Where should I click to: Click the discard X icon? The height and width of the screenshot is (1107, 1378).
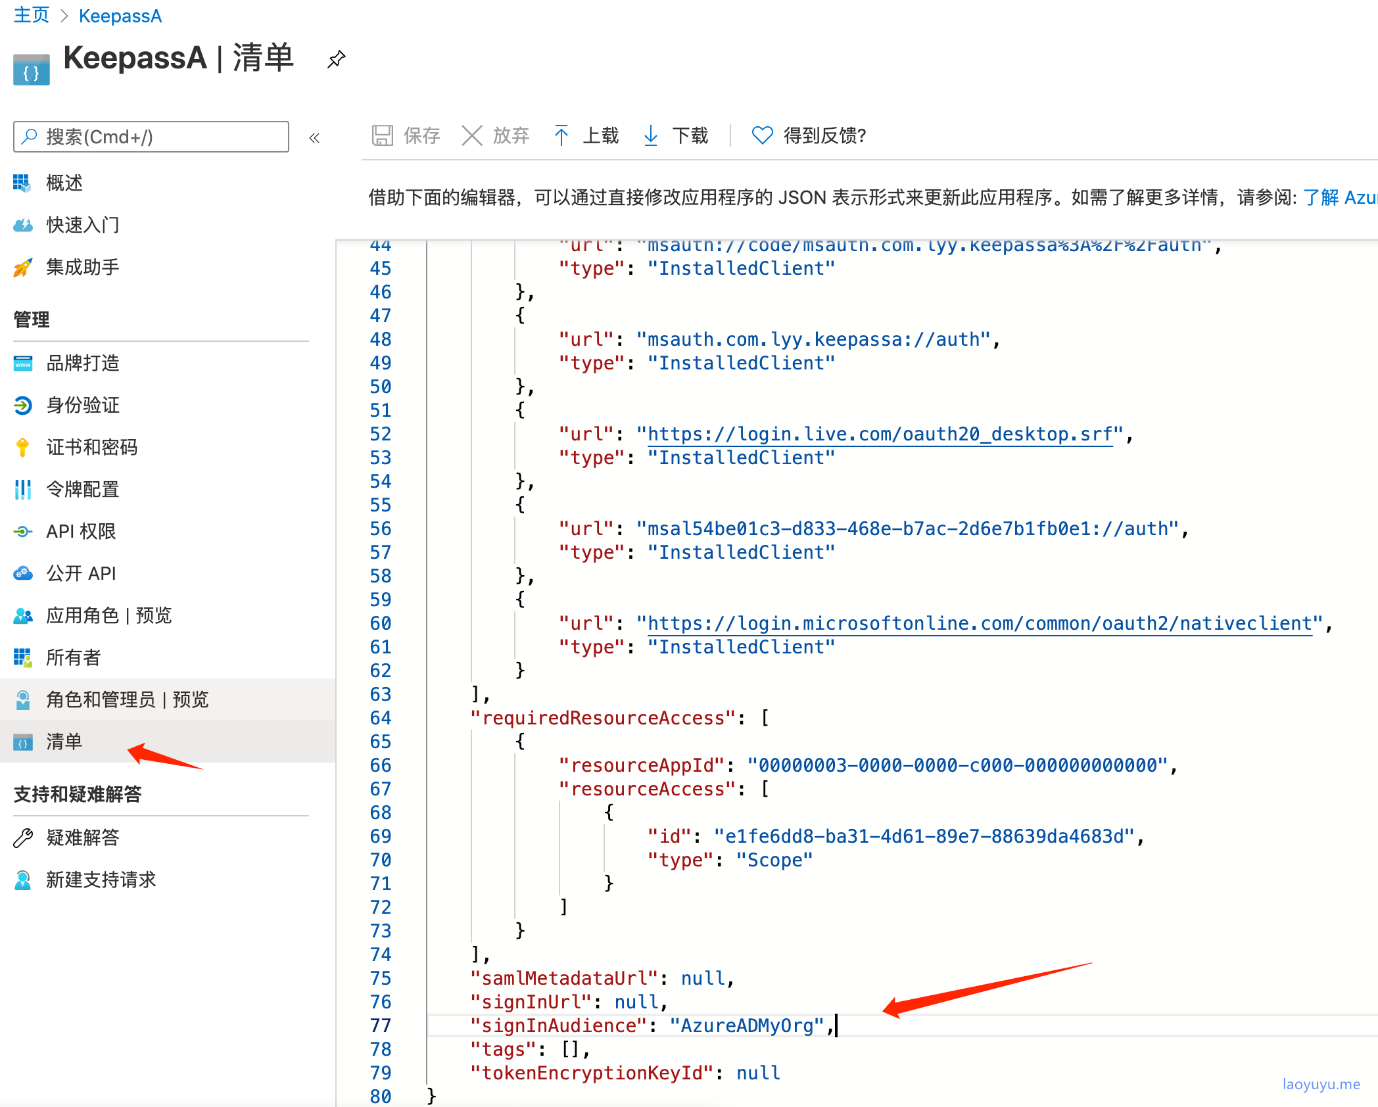(472, 135)
